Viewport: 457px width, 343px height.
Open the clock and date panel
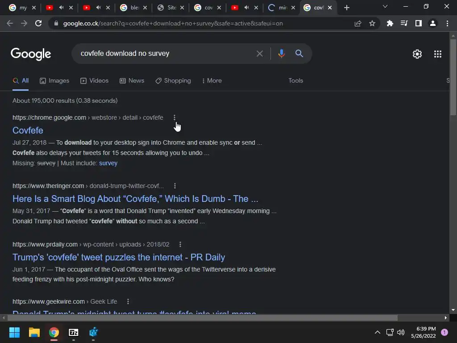click(x=423, y=332)
